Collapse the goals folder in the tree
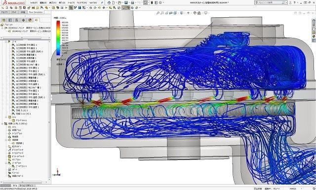The image size is (316, 190). [6, 42]
